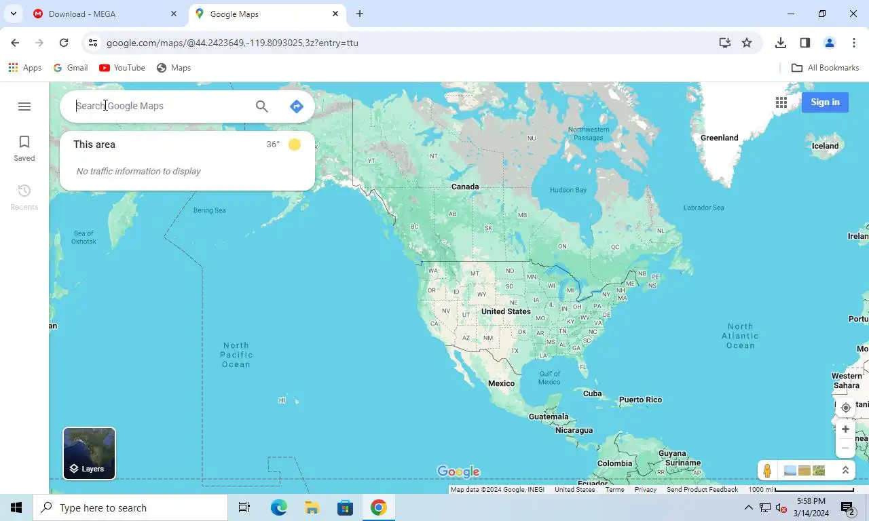Viewport: 869px width, 521px height.
Task: Click the Canada label on the map
Action: [465, 187]
